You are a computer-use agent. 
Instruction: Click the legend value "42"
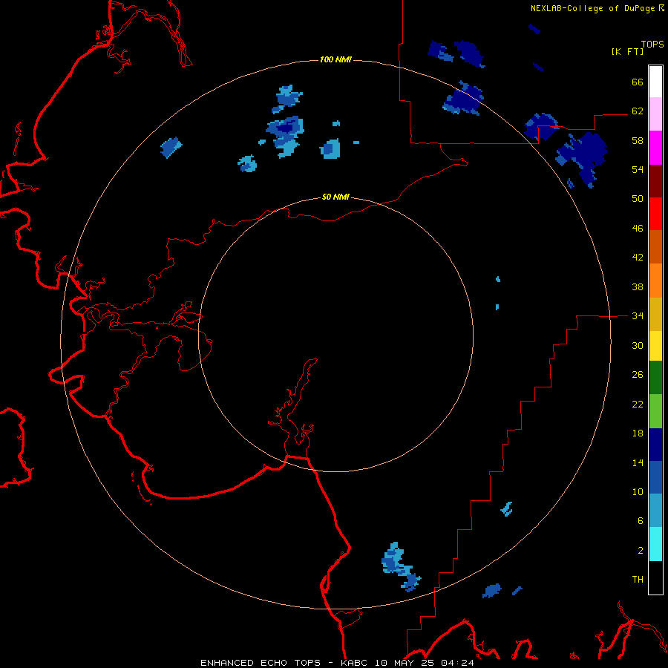[638, 258]
